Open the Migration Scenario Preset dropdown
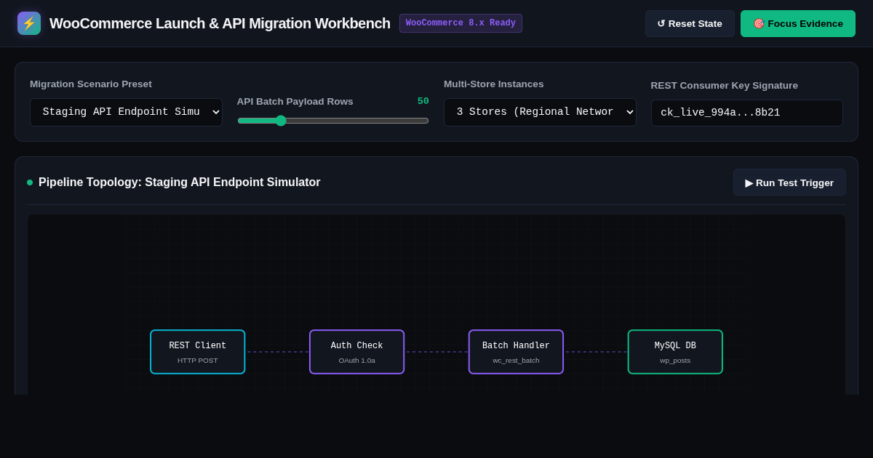 pyautogui.click(x=126, y=112)
